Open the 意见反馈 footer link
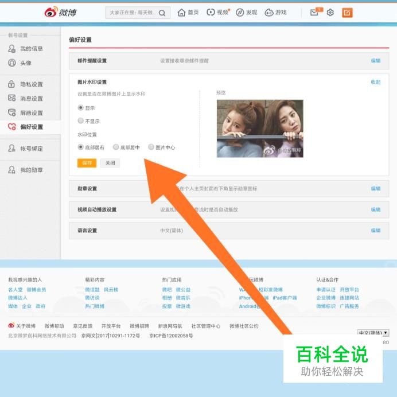 click(x=83, y=326)
